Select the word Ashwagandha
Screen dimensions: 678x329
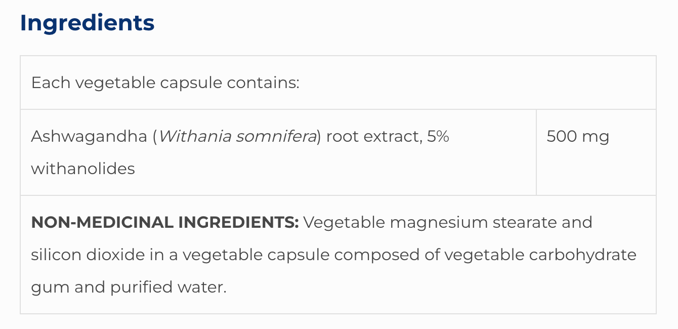click(89, 137)
